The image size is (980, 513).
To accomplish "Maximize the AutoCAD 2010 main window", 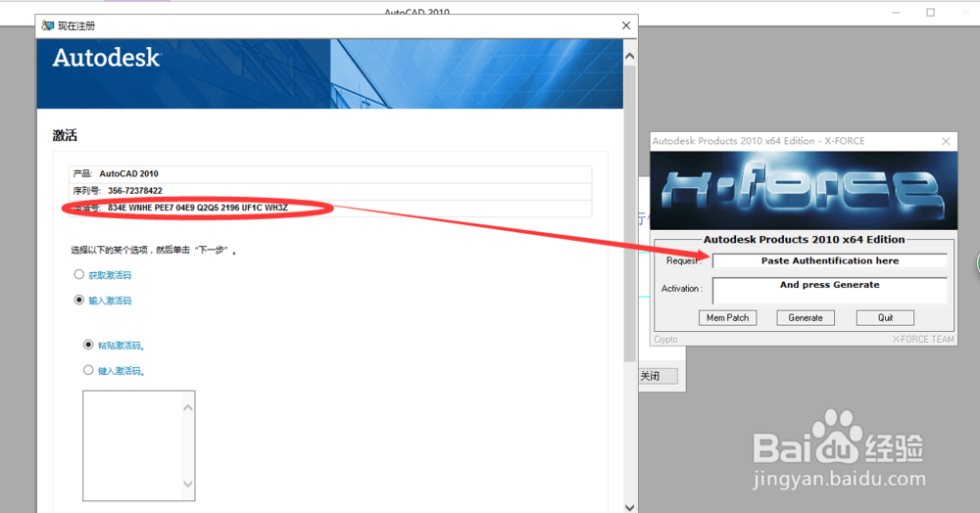I will click(x=931, y=13).
